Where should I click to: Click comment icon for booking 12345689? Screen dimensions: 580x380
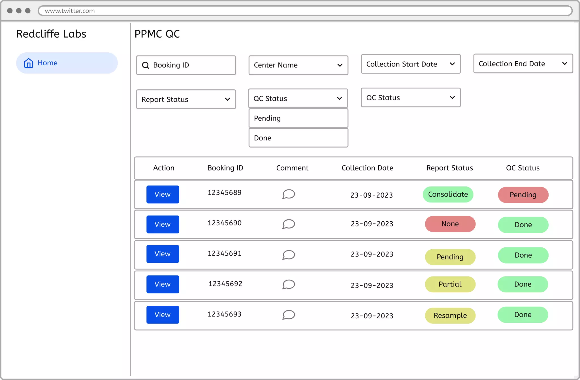point(289,194)
